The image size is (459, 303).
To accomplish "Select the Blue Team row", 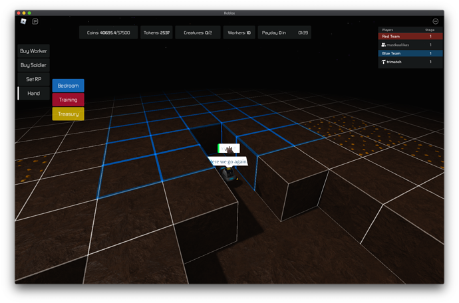I will click(410, 53).
